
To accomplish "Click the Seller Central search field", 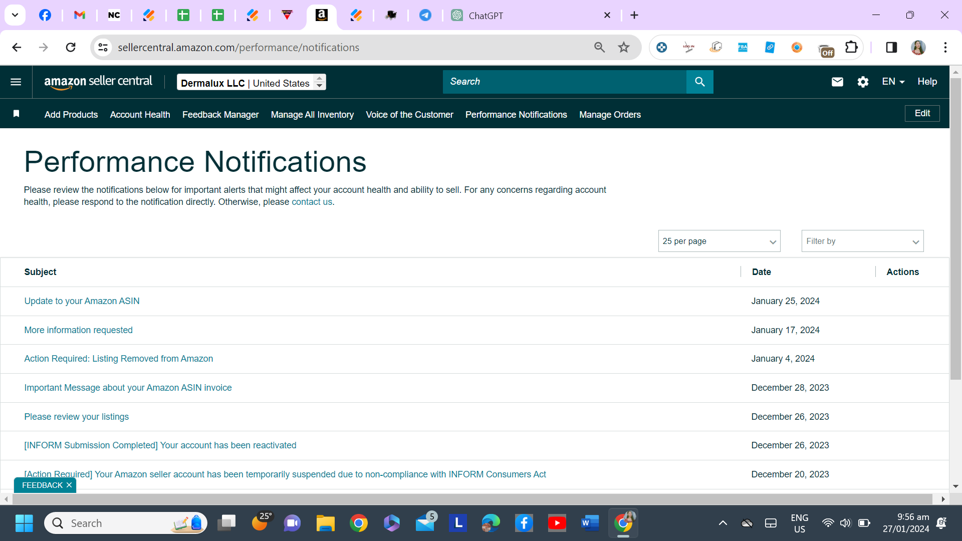I will click(565, 82).
